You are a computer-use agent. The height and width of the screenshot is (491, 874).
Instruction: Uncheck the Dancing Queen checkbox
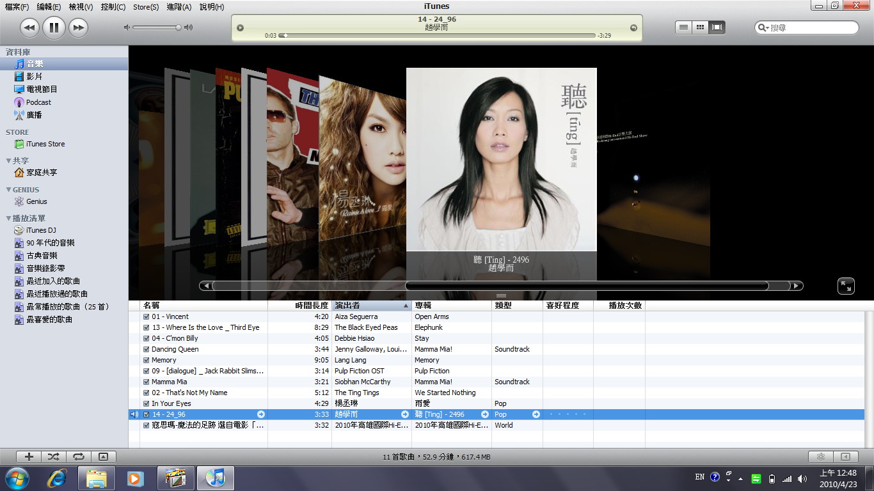tap(147, 349)
